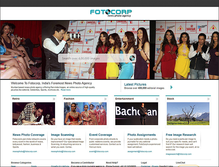Screen dimensions: 219x167
Task: Expand the Entertainment section chevrons
Action: click(157, 99)
